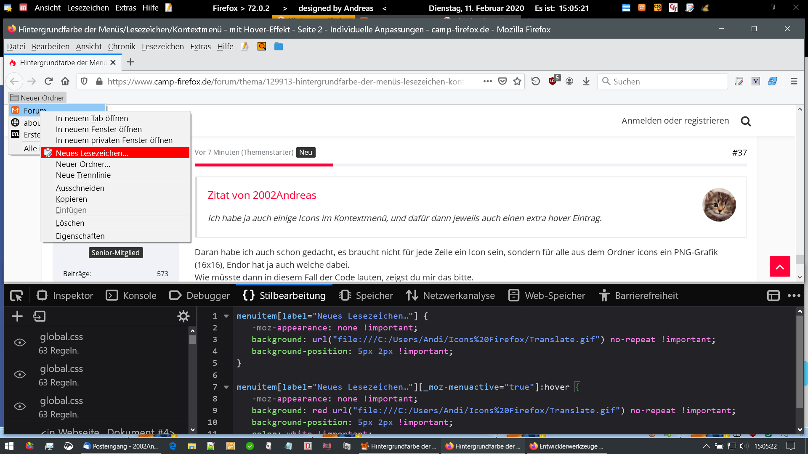Collapse code fold arrow at line 1
Viewport: 808px width, 454px height.
[226, 316]
